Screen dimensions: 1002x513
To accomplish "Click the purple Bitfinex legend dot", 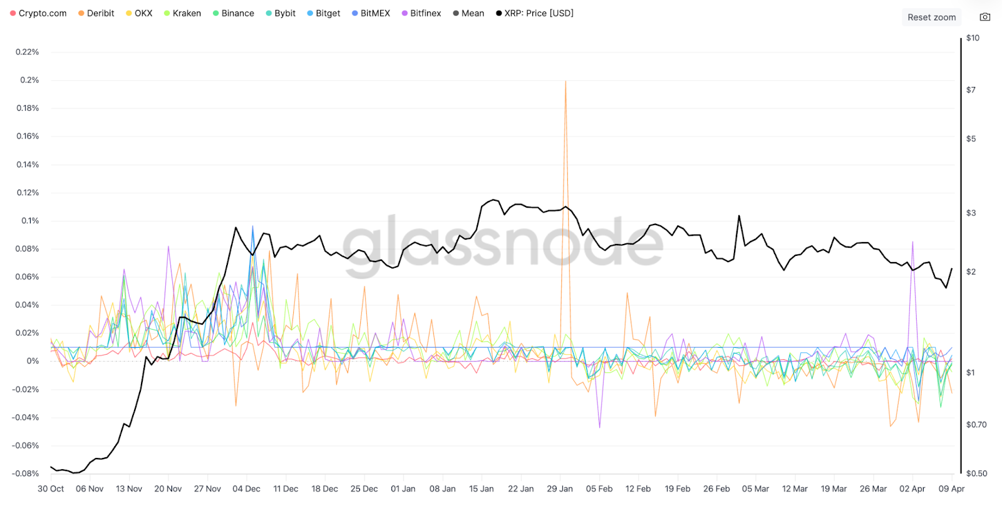I will 405,13.
